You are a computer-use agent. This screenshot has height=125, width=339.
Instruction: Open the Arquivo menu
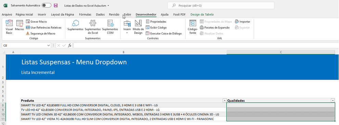click(x=7, y=14)
